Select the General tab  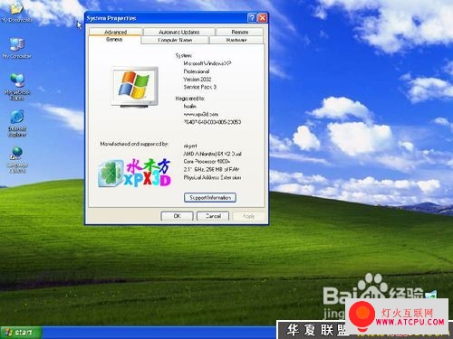tap(114, 40)
